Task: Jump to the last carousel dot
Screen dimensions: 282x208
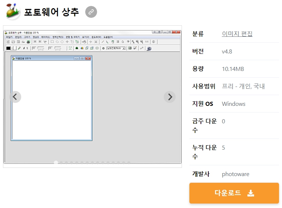Action: click(x=129, y=163)
